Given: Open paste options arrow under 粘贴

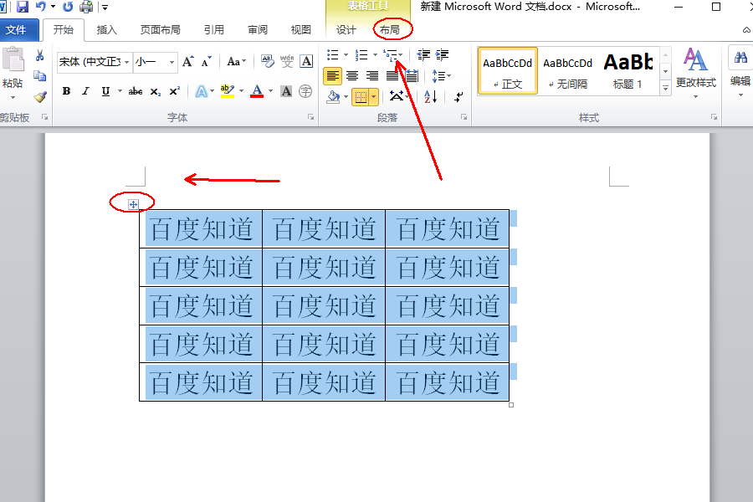Looking at the screenshot, I should [x=13, y=98].
